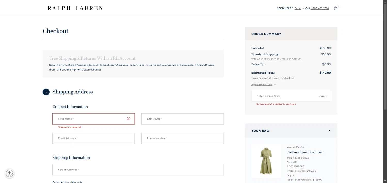387x183 pixels.
Task: Click the Ralph Lauren logo
Action: coord(75,8)
